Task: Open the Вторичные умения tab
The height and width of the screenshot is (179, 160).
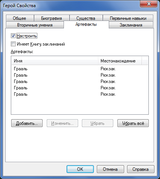Action: pyautogui.click(x=35, y=25)
